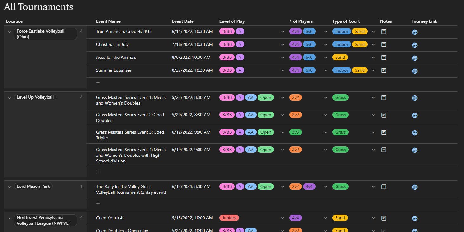Open tourney link globe for Grass Masters Event 1
The height and width of the screenshot is (232, 464).
click(x=415, y=98)
